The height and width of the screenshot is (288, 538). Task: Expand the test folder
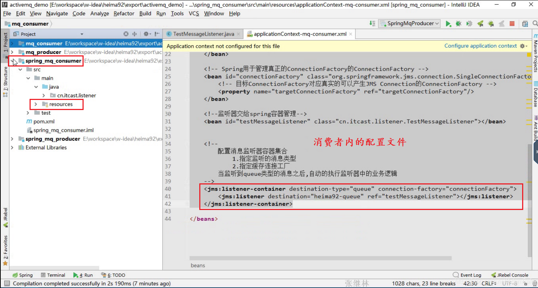pyautogui.click(x=28, y=113)
